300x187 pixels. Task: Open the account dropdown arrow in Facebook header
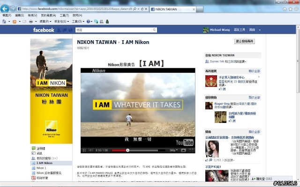(x=260, y=30)
